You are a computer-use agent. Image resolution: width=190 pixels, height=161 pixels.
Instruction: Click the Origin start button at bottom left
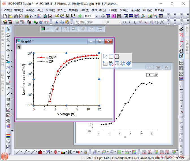tap(5, 156)
